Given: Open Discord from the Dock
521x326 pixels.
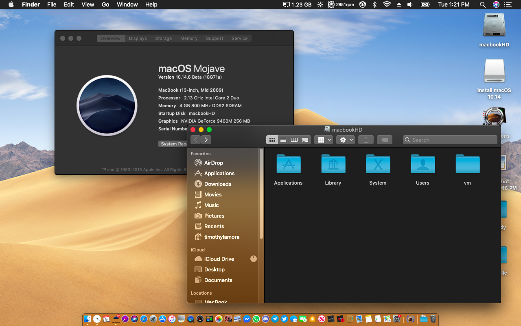Looking at the screenshot, I should [265, 319].
